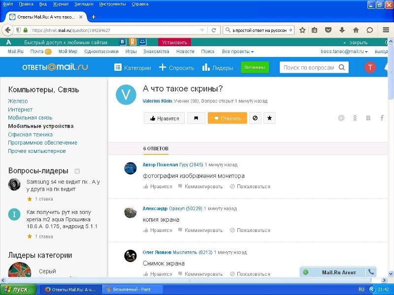Select the Ответы Mail.Ru browser tab
The image size is (394, 295).
coord(46,17)
